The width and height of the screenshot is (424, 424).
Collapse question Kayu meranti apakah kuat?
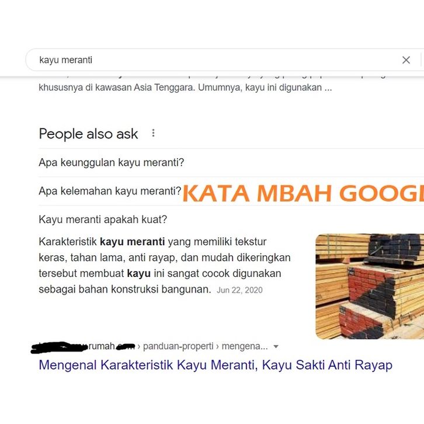(x=231, y=220)
